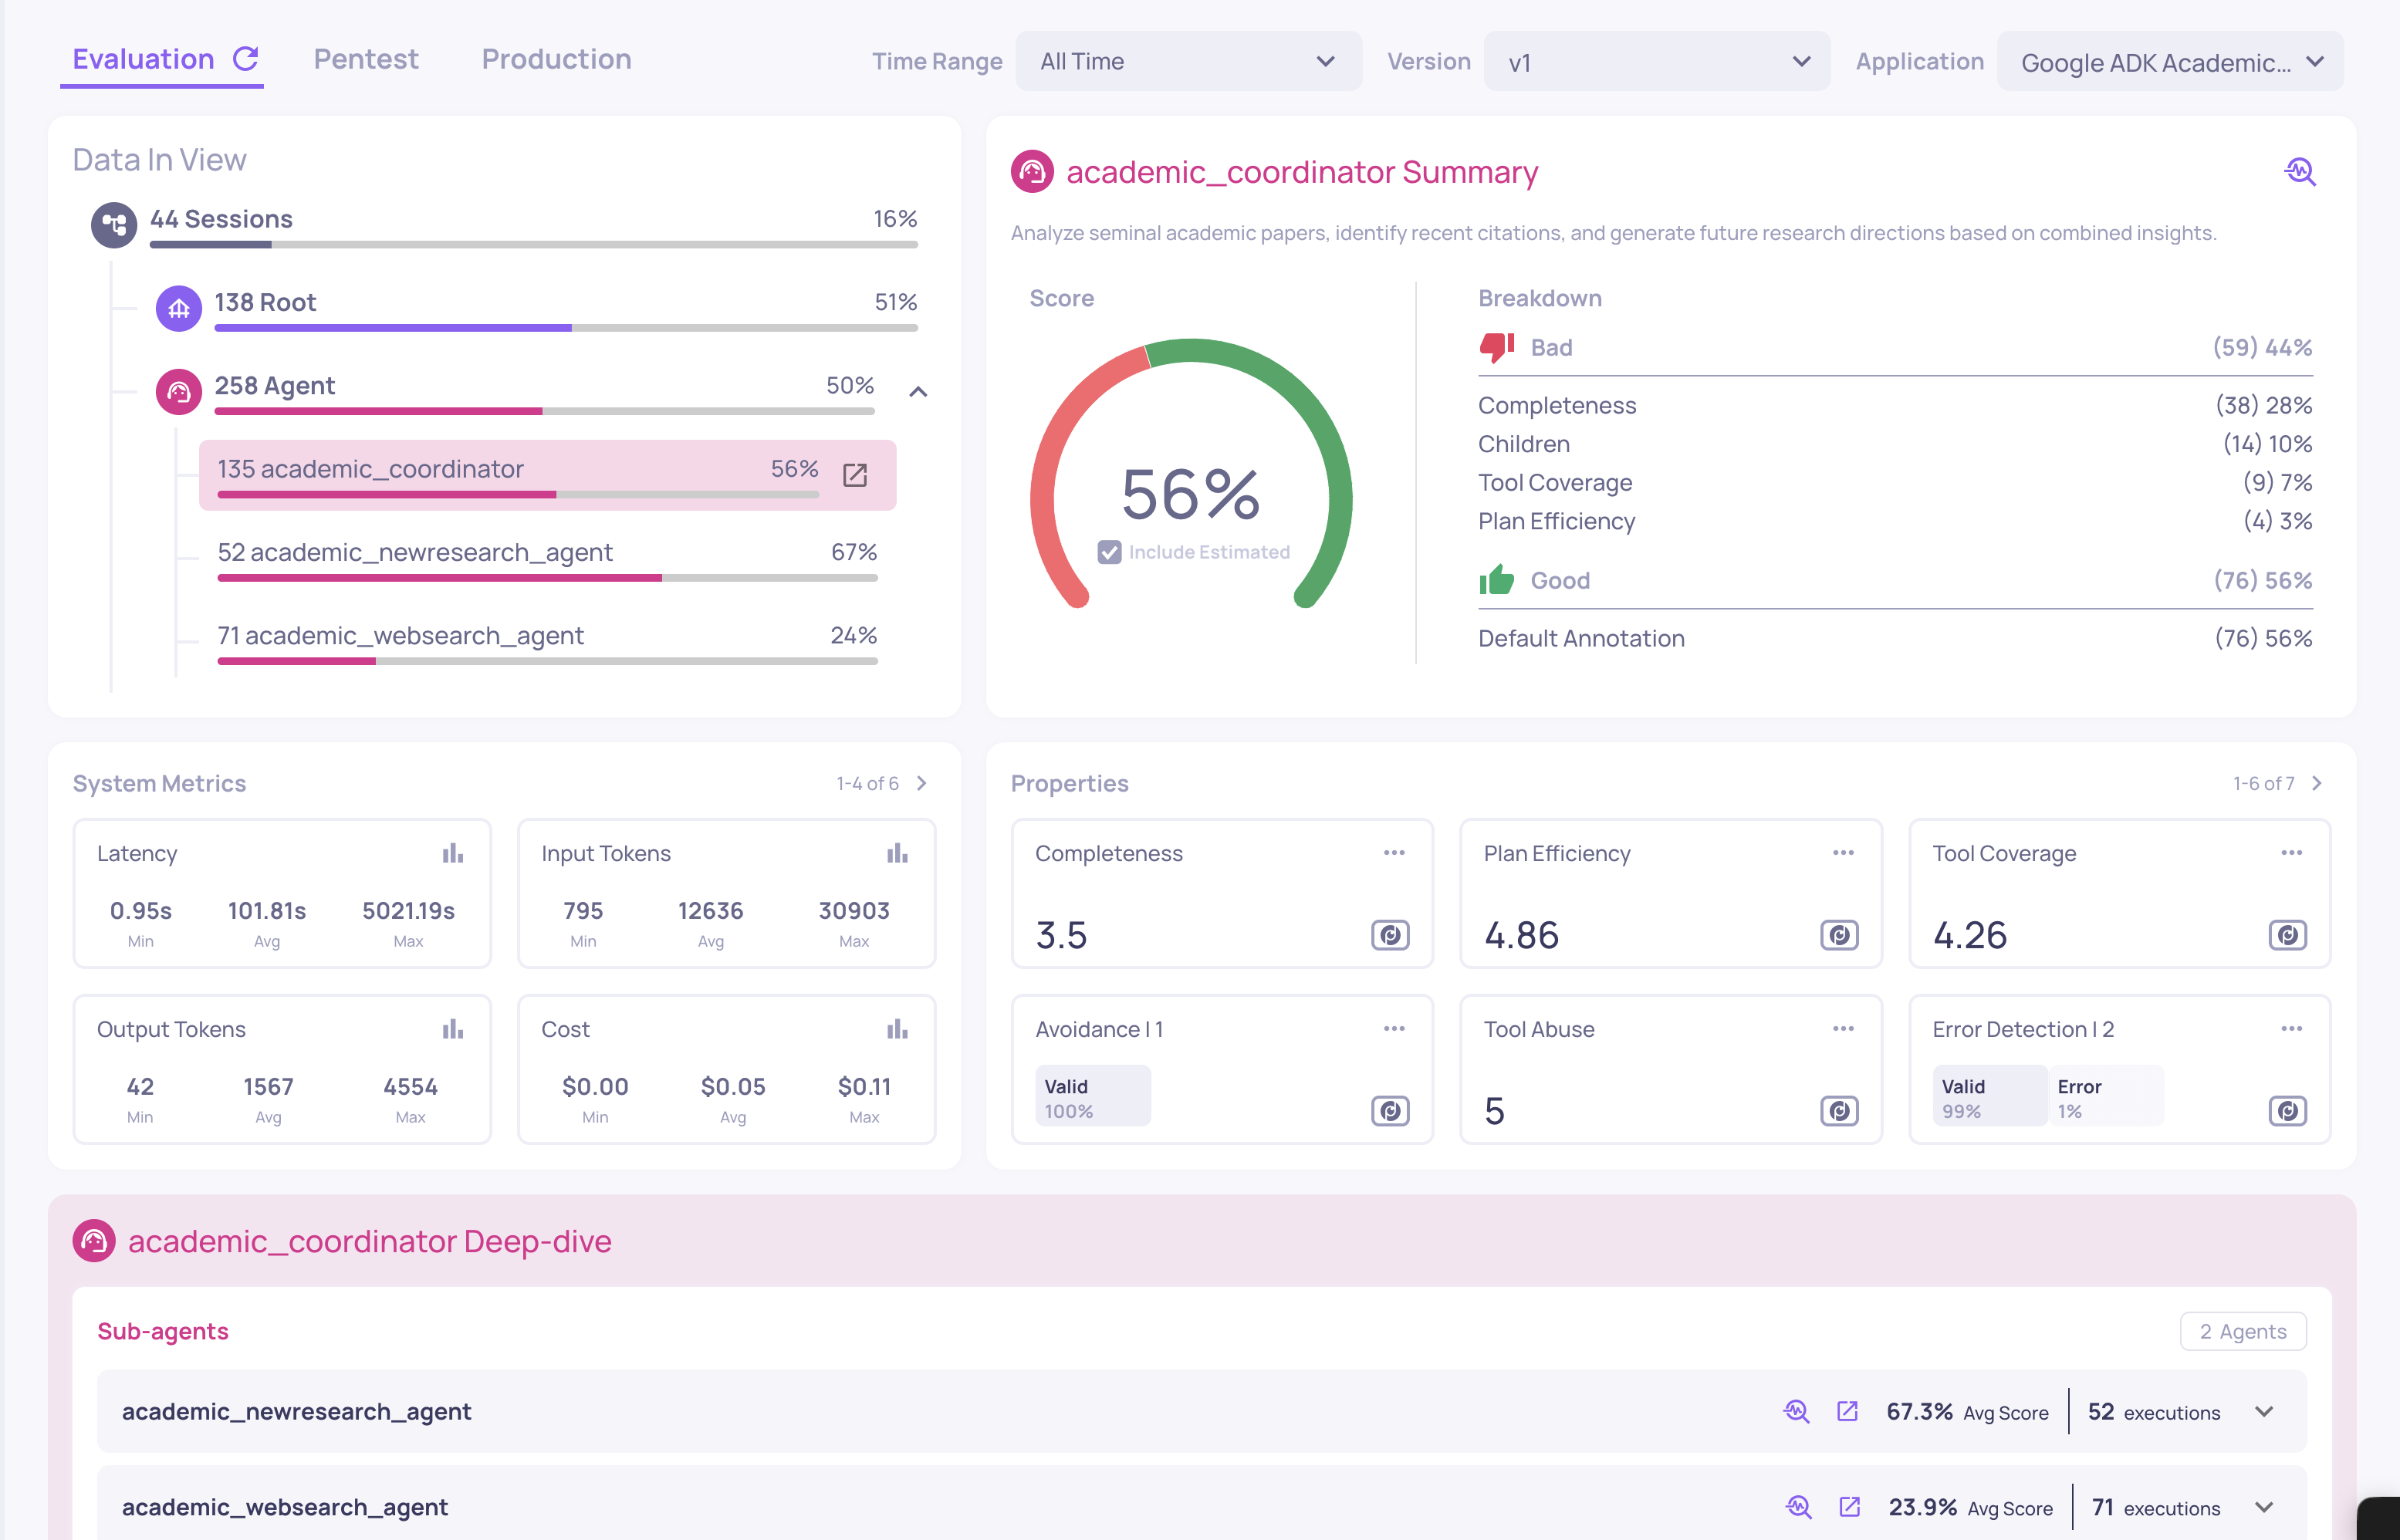Go to next System Metrics page

point(922,783)
